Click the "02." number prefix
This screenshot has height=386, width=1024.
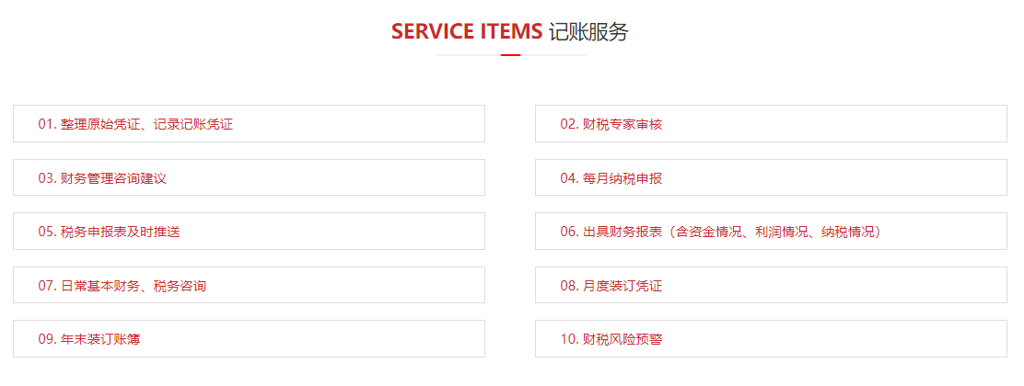point(569,124)
